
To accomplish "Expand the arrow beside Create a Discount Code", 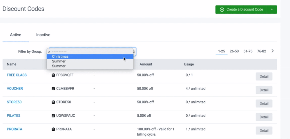I will point(272,10).
